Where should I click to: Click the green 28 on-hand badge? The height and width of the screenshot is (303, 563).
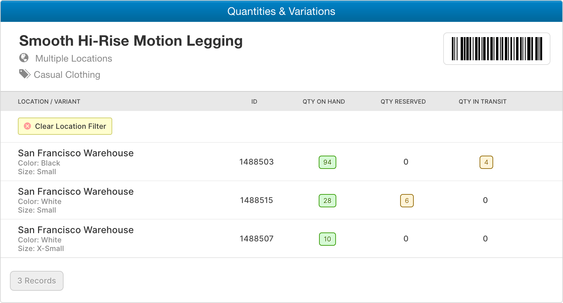pos(327,201)
